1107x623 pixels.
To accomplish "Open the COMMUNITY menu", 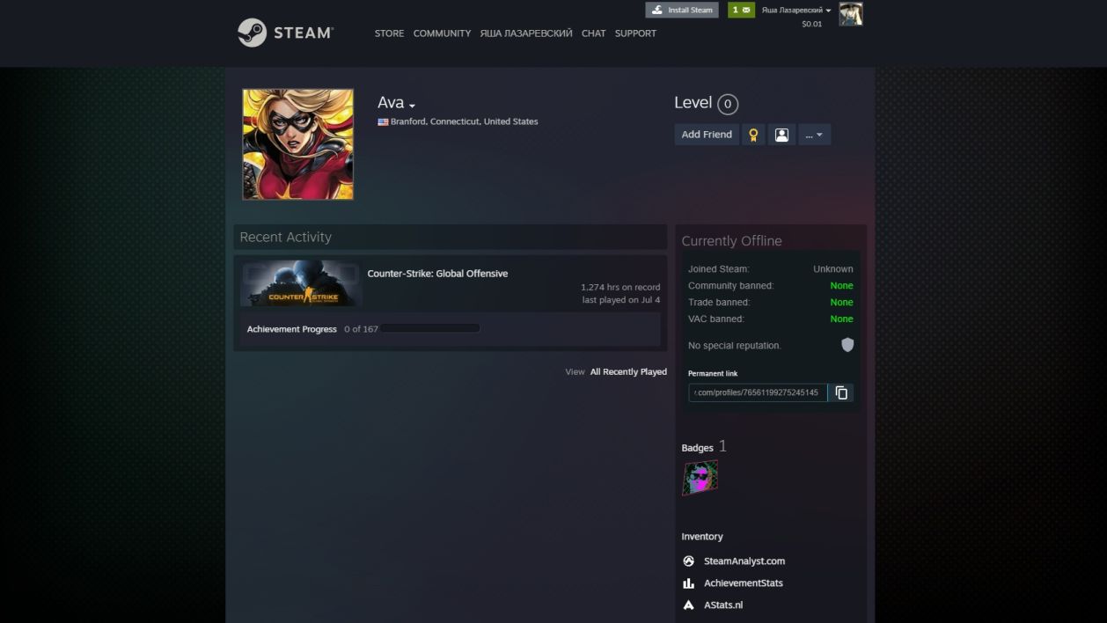I will (x=442, y=33).
